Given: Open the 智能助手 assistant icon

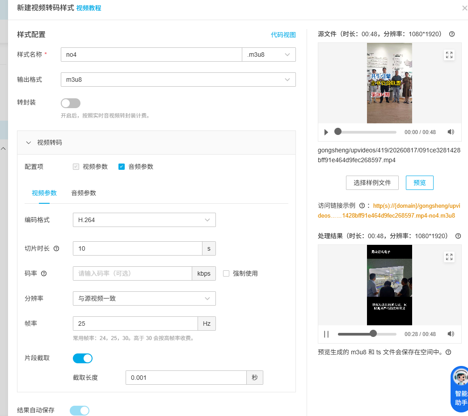Looking at the screenshot, I should point(460,390).
